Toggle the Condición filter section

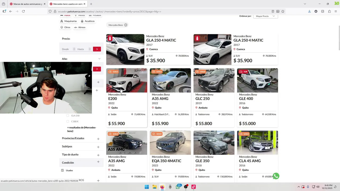point(98,162)
